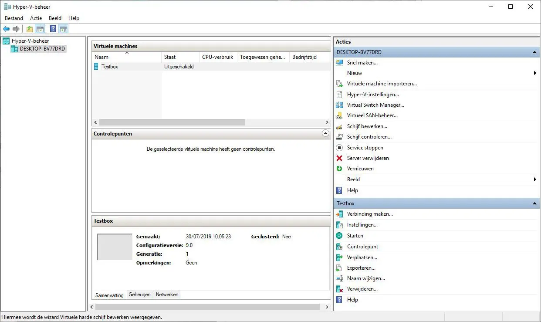This screenshot has width=541, height=322.
Task: Toggle the console tree pane toolbar icon
Action: click(x=40, y=29)
